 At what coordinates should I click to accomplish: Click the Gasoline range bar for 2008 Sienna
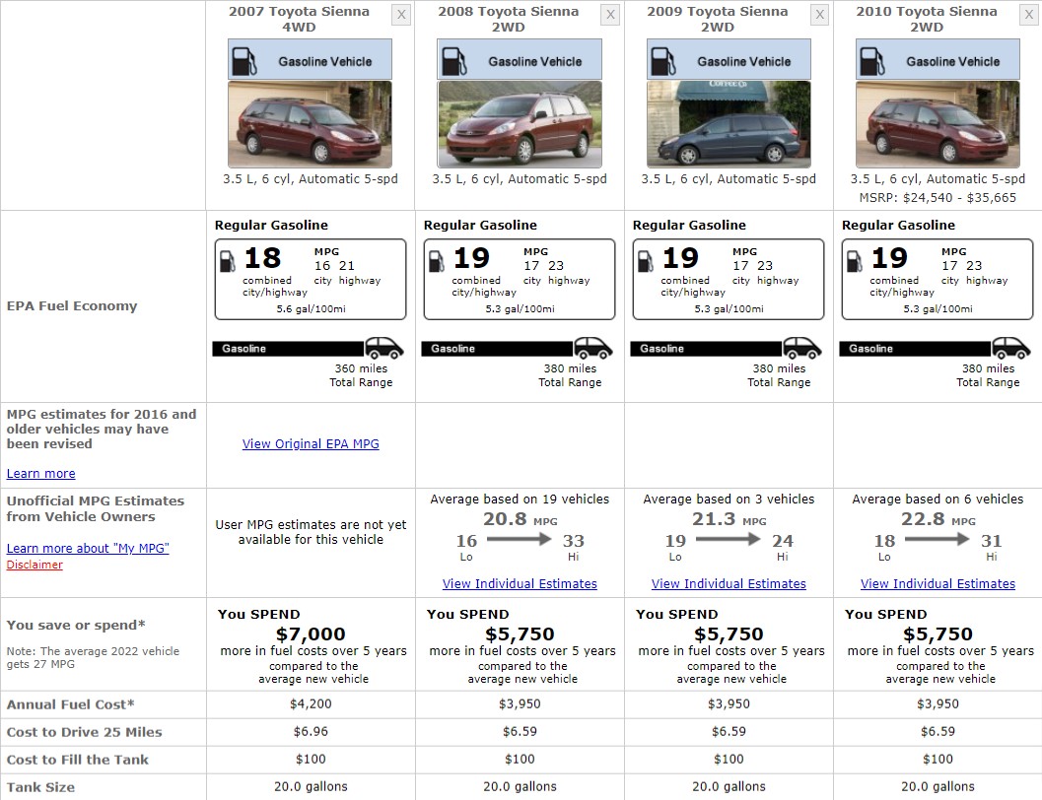(x=498, y=349)
